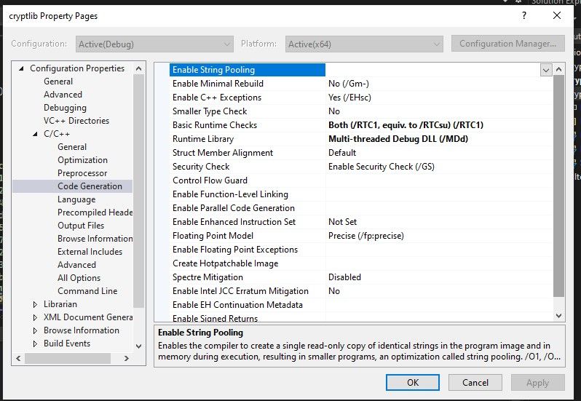Click the Configuration Manager button
Screen dimensions: 581x401
507,44
